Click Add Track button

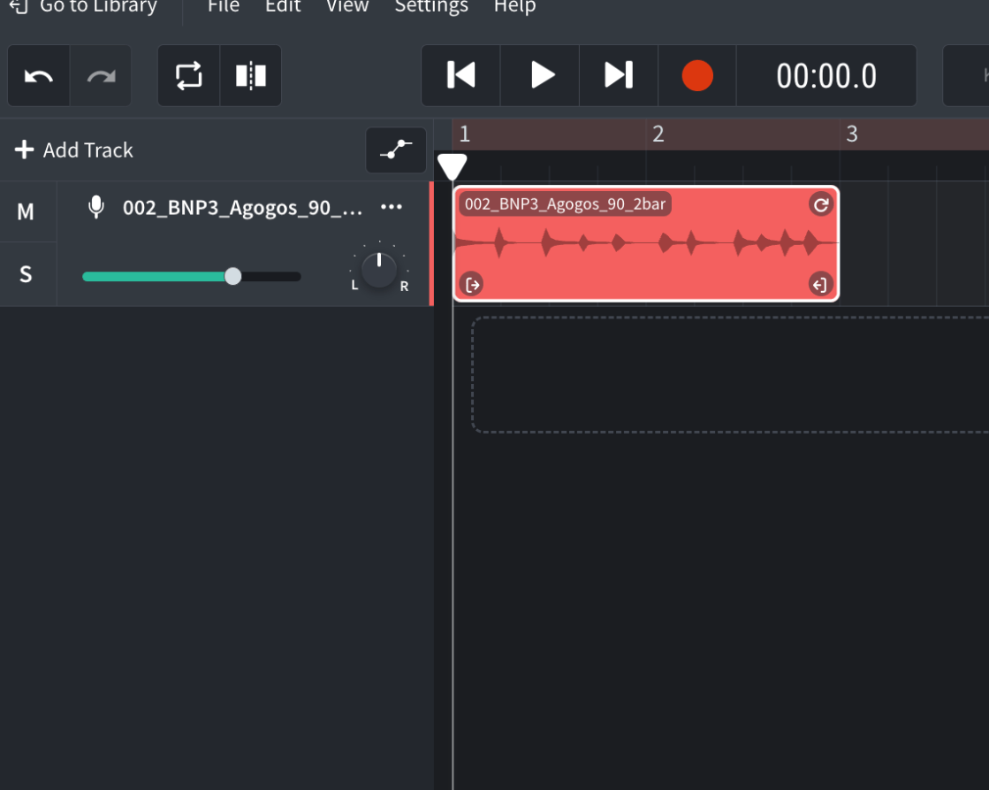click(74, 150)
